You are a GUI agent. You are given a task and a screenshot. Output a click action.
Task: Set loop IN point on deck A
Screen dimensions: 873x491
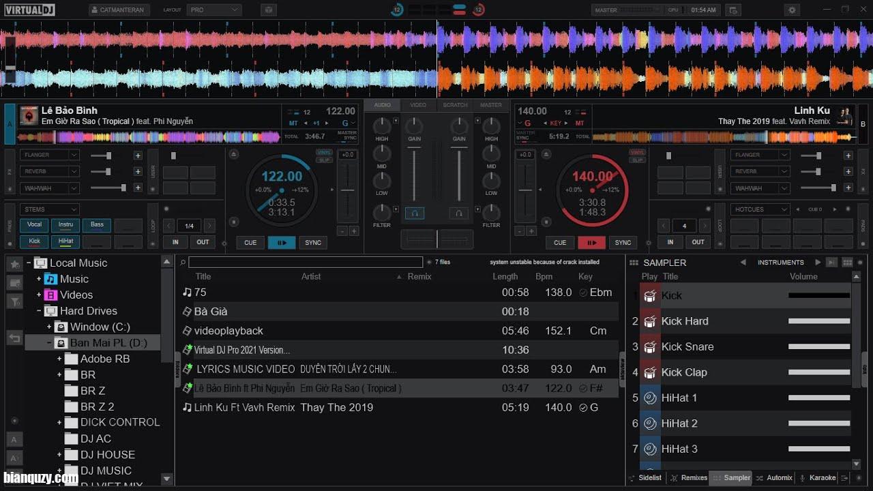coord(175,242)
